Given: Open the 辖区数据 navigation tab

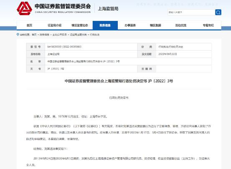Looking at the screenshot, I should point(155,26).
